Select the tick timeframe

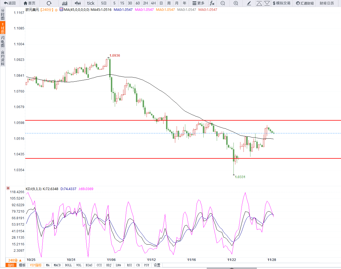(91, 3)
